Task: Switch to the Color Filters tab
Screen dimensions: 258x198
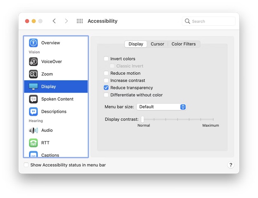Action: [x=184, y=44]
